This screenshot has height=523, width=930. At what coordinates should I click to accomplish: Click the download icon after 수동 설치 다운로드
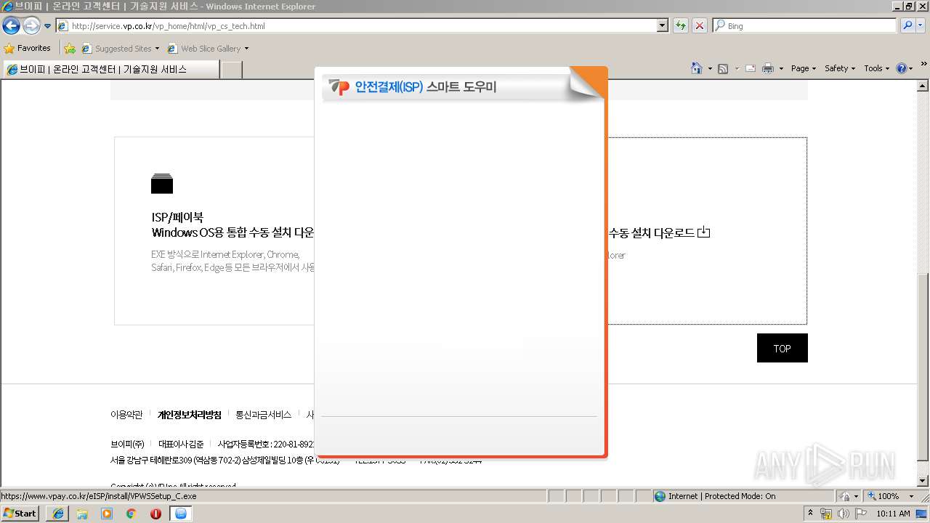[703, 232]
